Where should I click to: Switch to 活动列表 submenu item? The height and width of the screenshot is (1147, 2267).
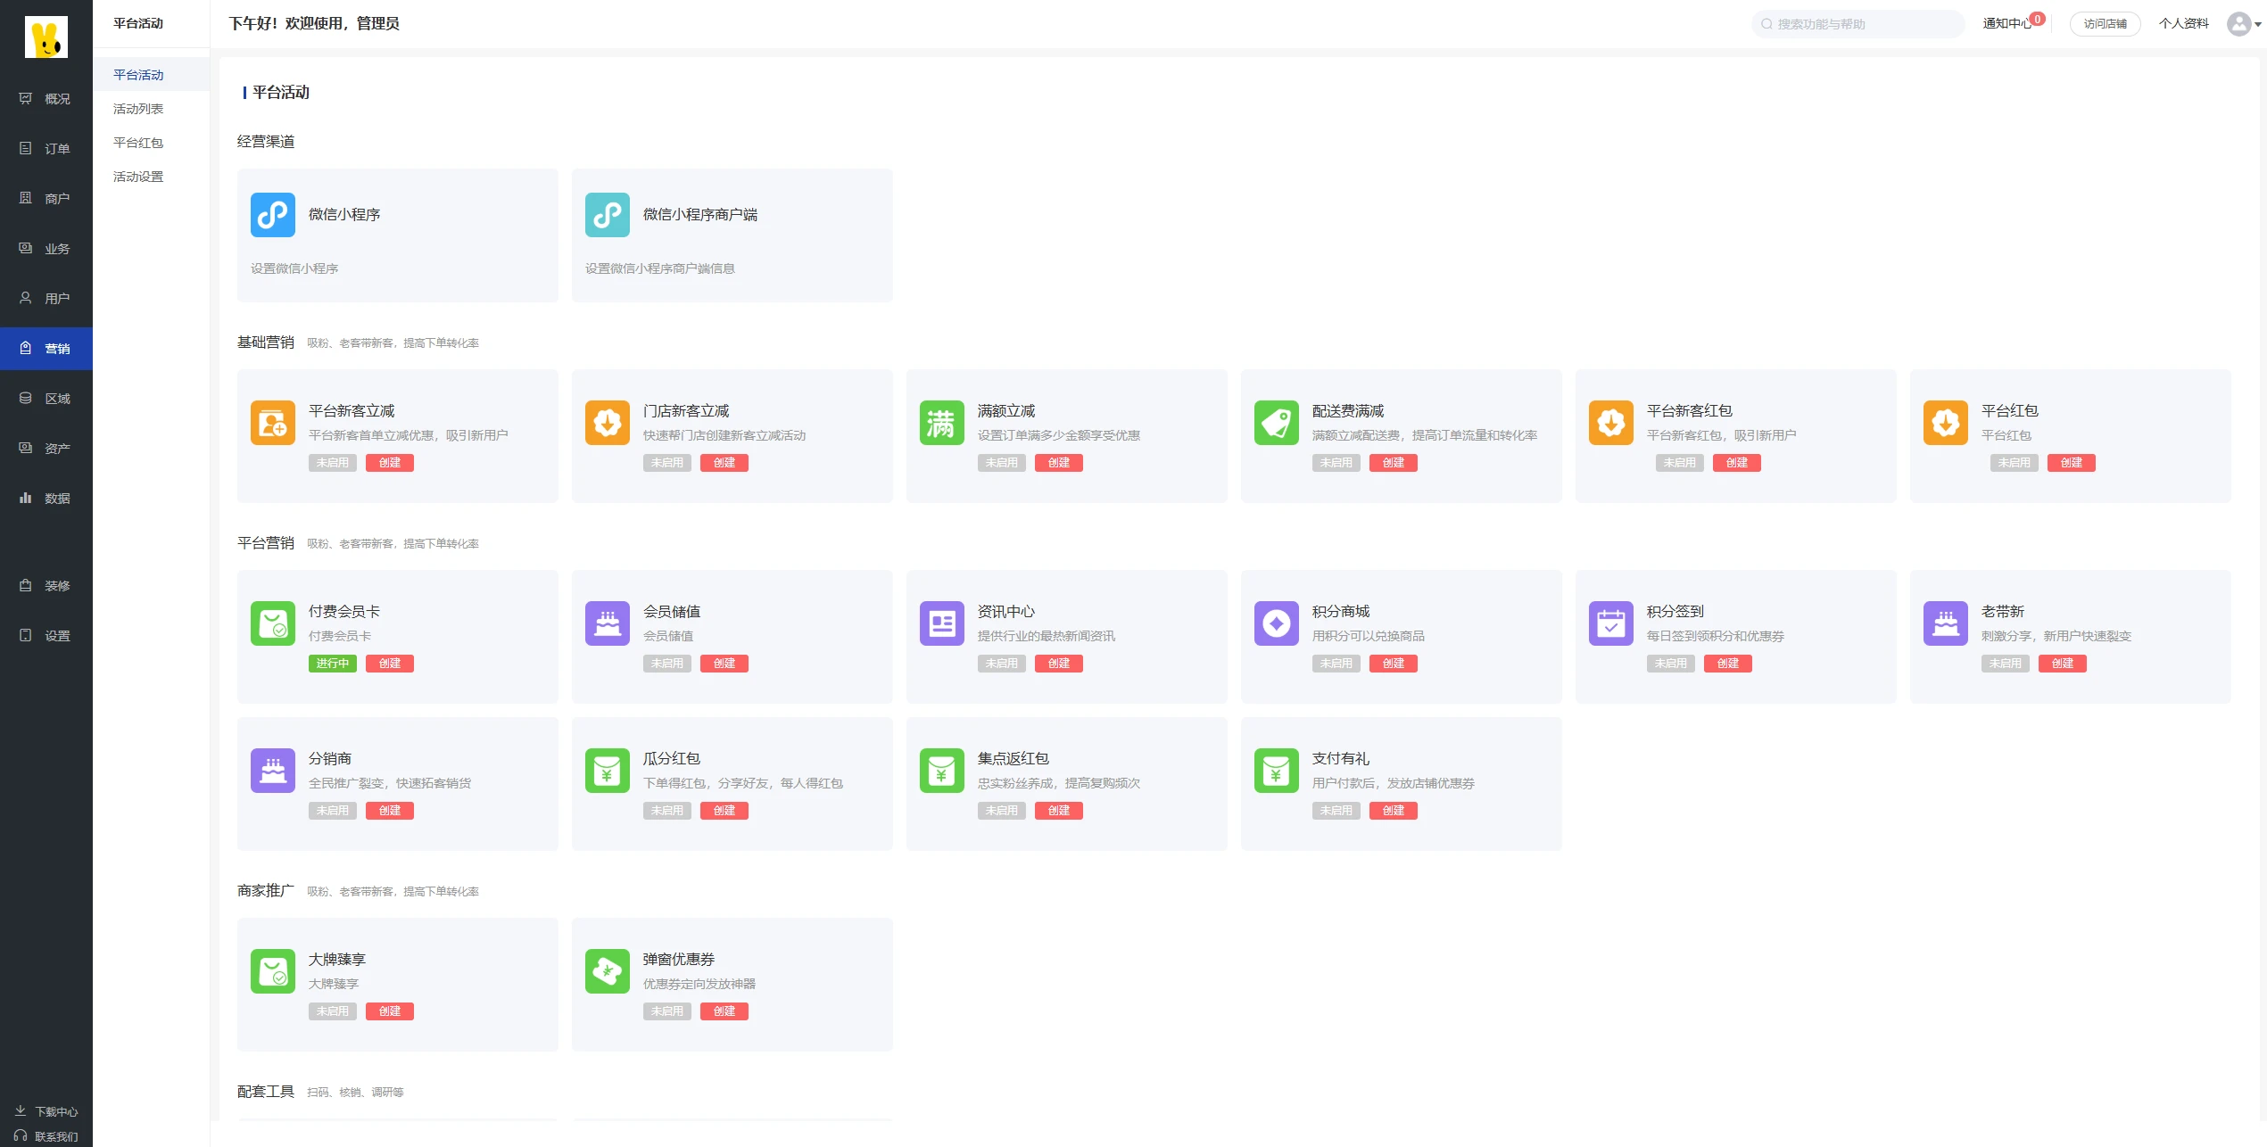click(138, 109)
